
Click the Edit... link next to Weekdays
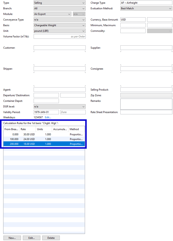pyautogui.click(x=48, y=117)
